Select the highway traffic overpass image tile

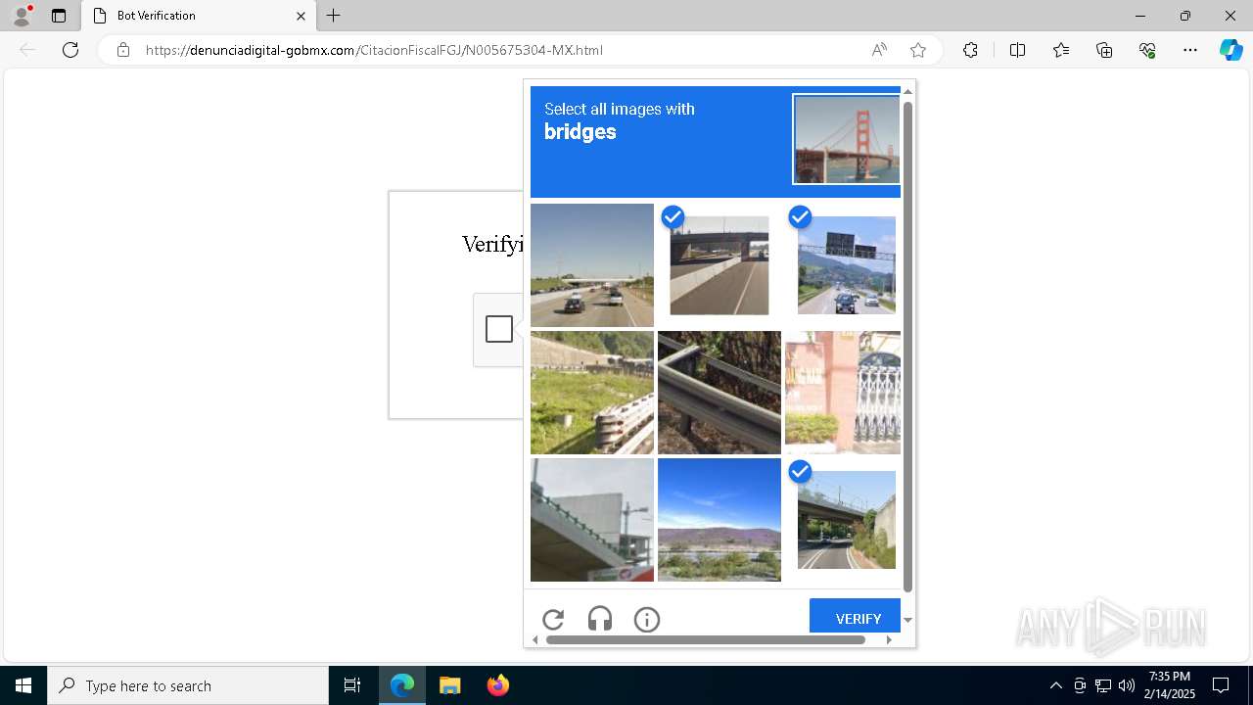(592, 265)
